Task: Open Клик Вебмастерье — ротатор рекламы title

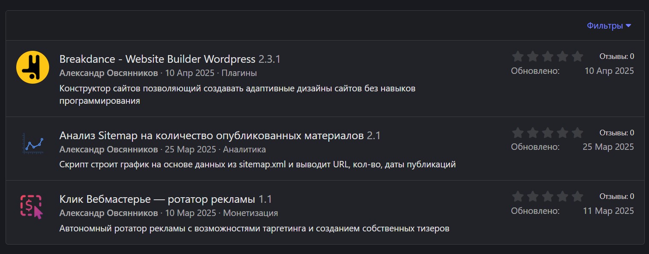Action: pos(157,199)
